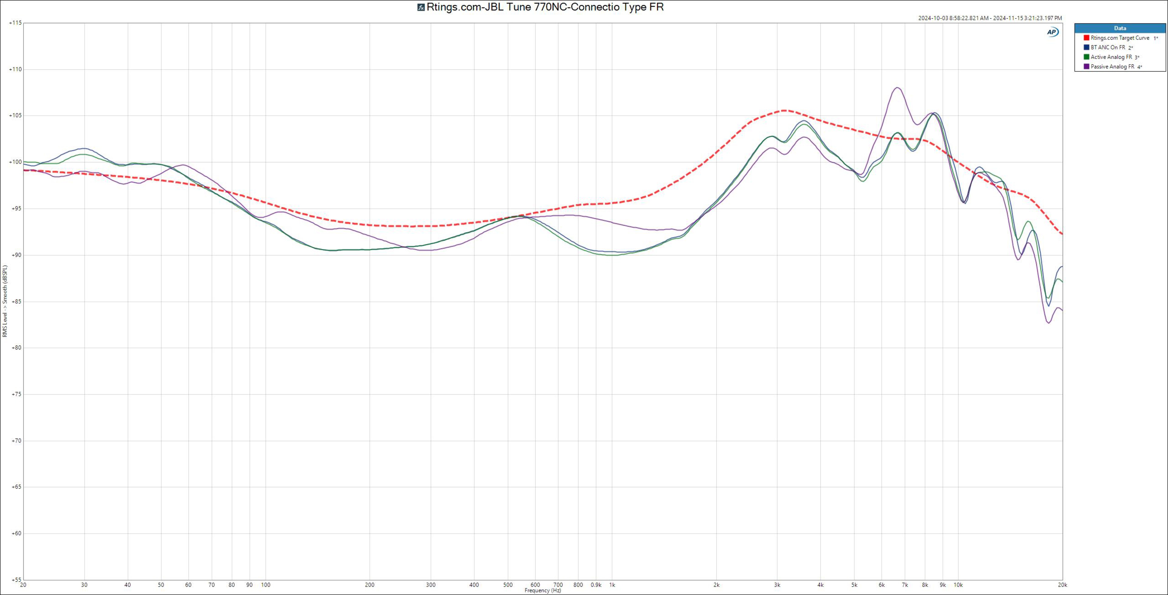Click the Data legend header bar
The width and height of the screenshot is (1168, 595).
coord(1120,28)
